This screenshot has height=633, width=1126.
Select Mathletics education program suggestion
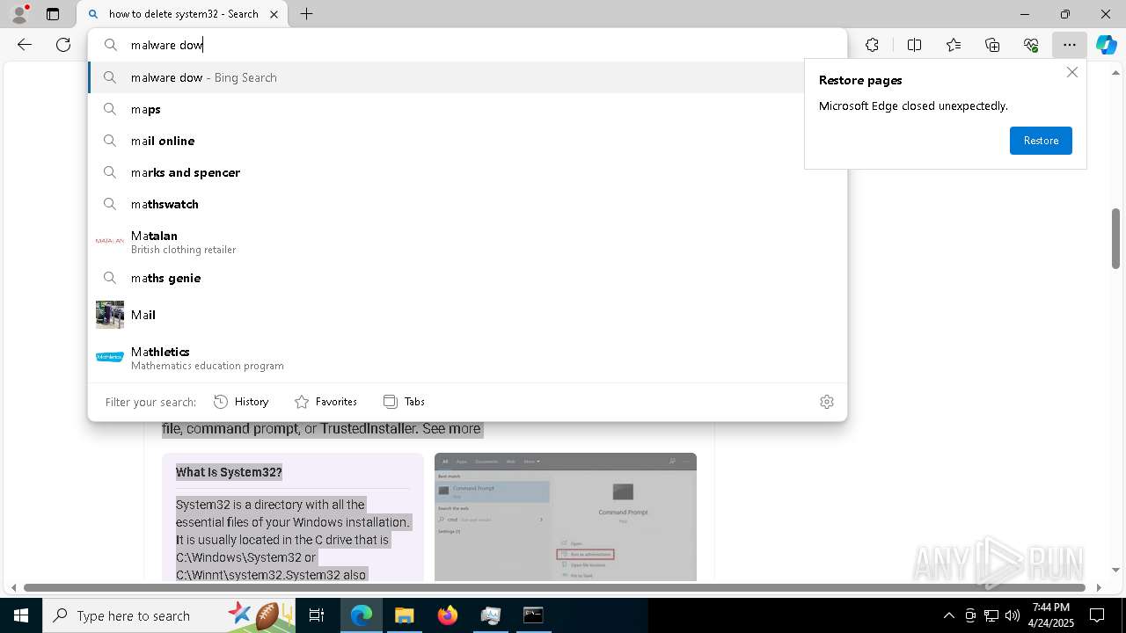click(467, 358)
